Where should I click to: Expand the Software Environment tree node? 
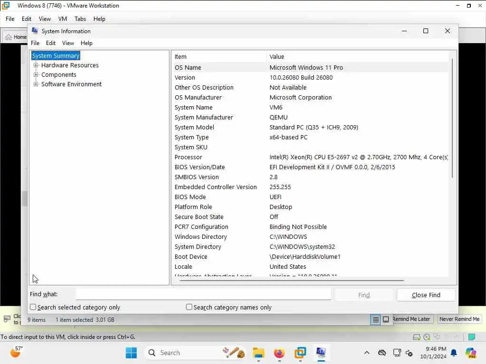[36, 84]
